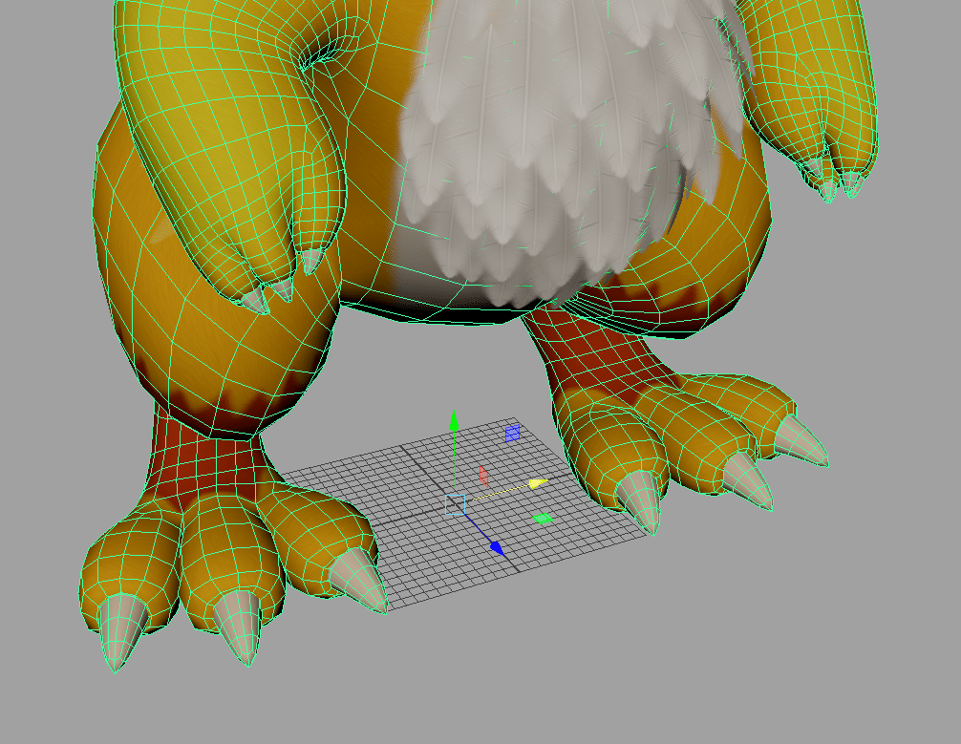Click the red plane handle of manipulator
This screenshot has width=961, height=744.
[483, 477]
